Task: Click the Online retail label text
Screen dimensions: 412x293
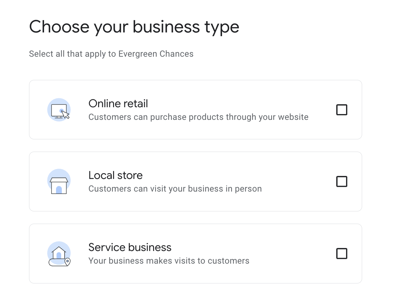Action: [118, 103]
